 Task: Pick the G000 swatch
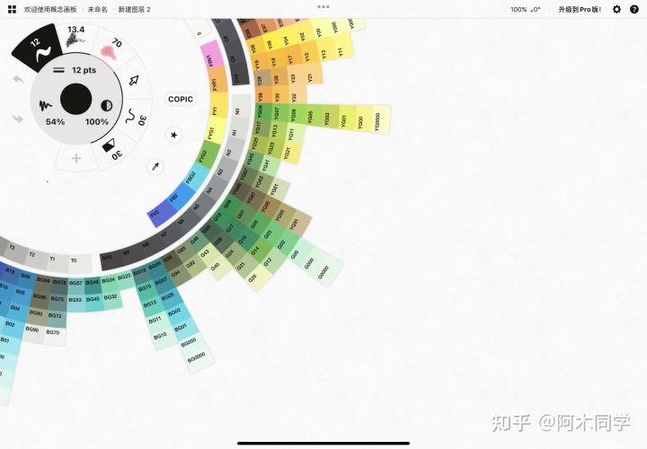[312, 261]
